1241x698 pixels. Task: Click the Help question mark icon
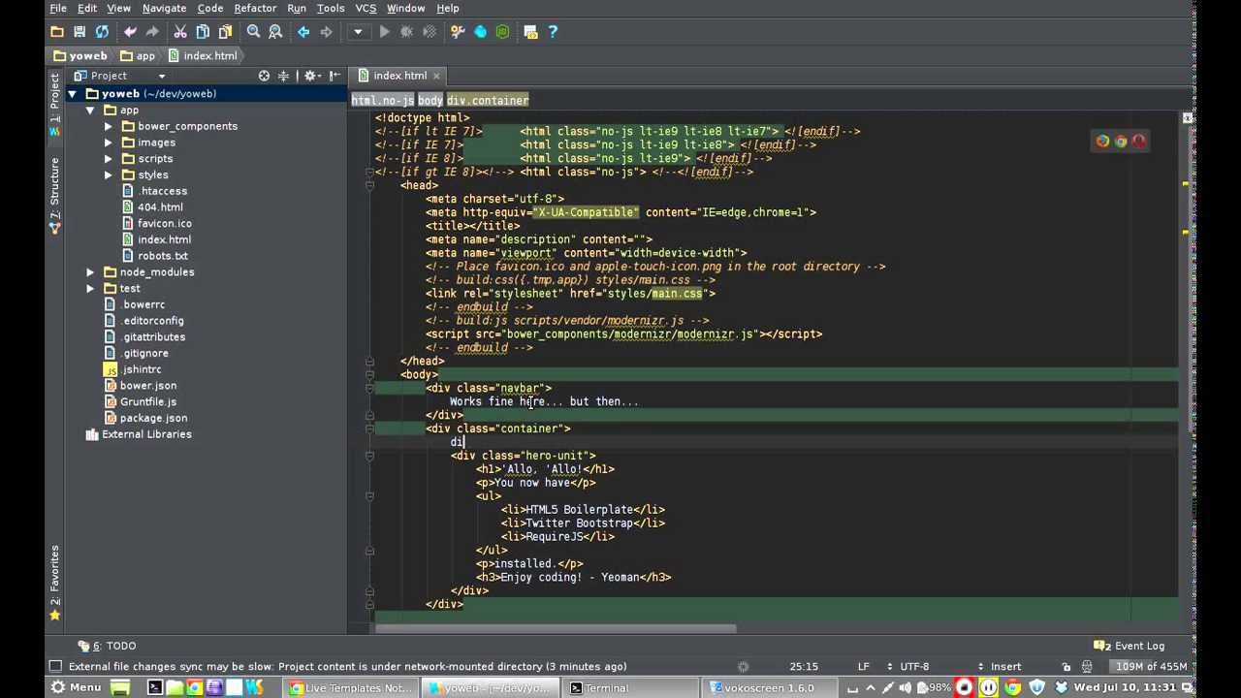(553, 32)
